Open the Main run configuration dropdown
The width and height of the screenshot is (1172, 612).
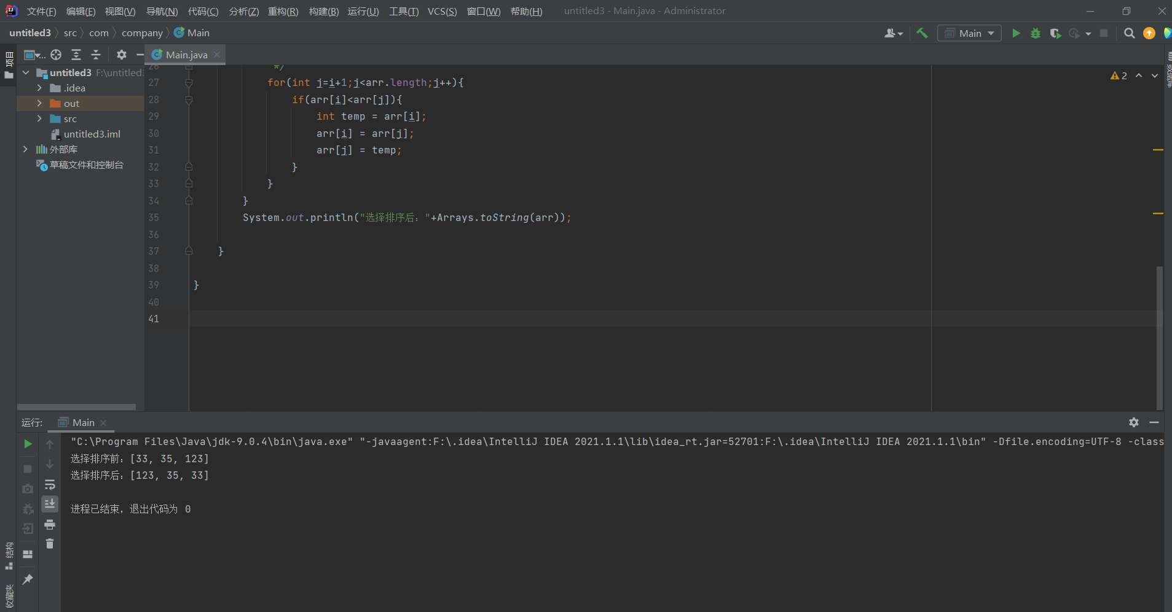(969, 33)
